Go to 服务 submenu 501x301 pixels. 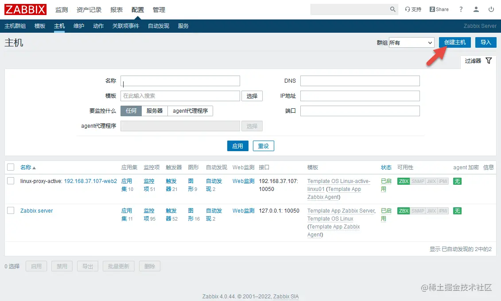coord(183,26)
